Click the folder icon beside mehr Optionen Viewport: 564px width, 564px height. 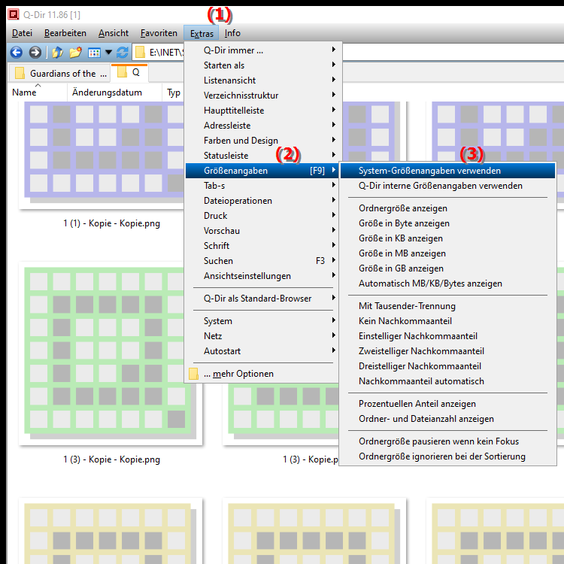(193, 374)
